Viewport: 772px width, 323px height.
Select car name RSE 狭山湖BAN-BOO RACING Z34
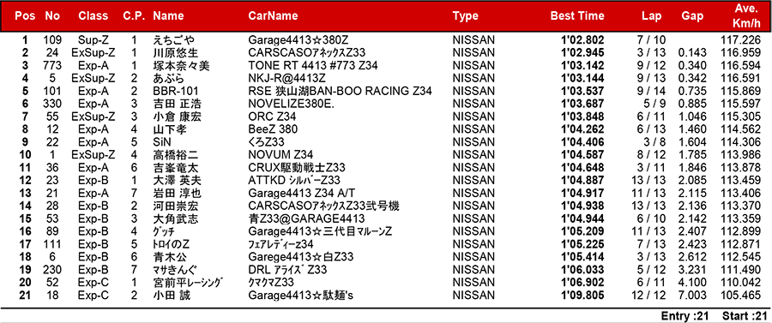tap(341, 92)
